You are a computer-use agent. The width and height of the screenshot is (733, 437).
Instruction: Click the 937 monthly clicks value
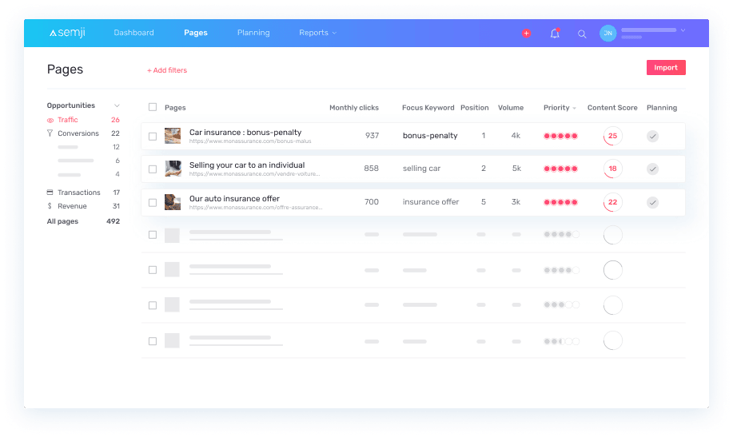[x=372, y=136]
